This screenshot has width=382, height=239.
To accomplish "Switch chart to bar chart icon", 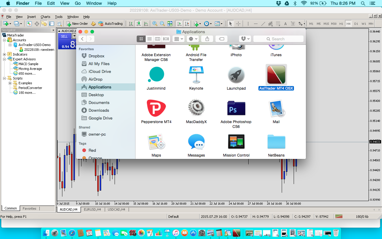I will [131, 24].
